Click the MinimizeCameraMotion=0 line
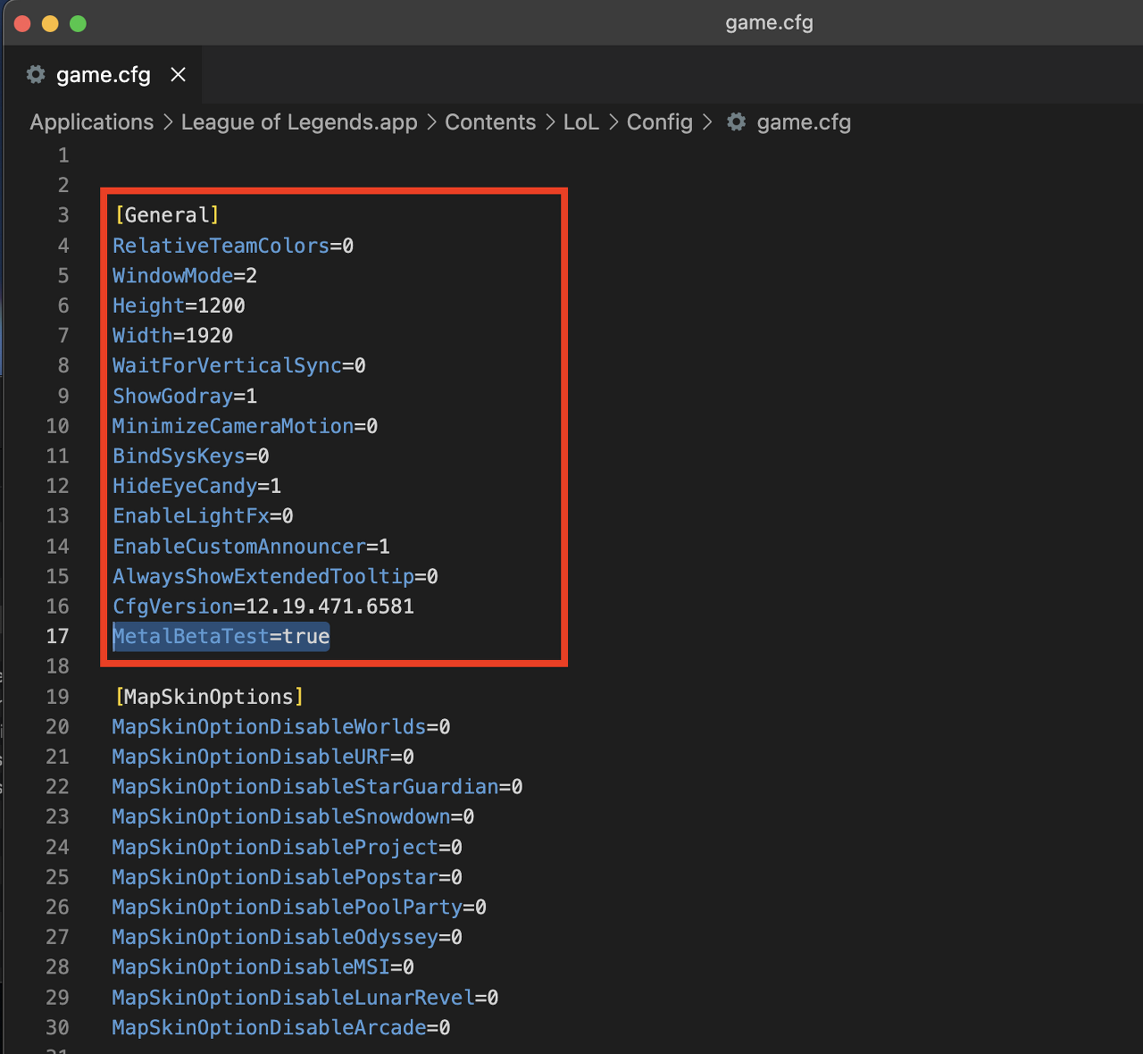The image size is (1143, 1054). click(x=245, y=426)
